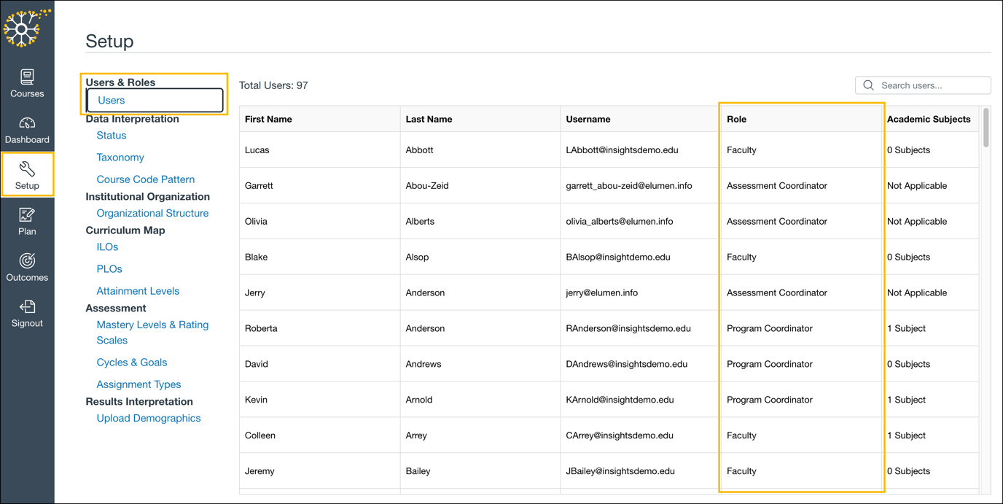
Task: Open the Outcomes section
Action: point(27,267)
